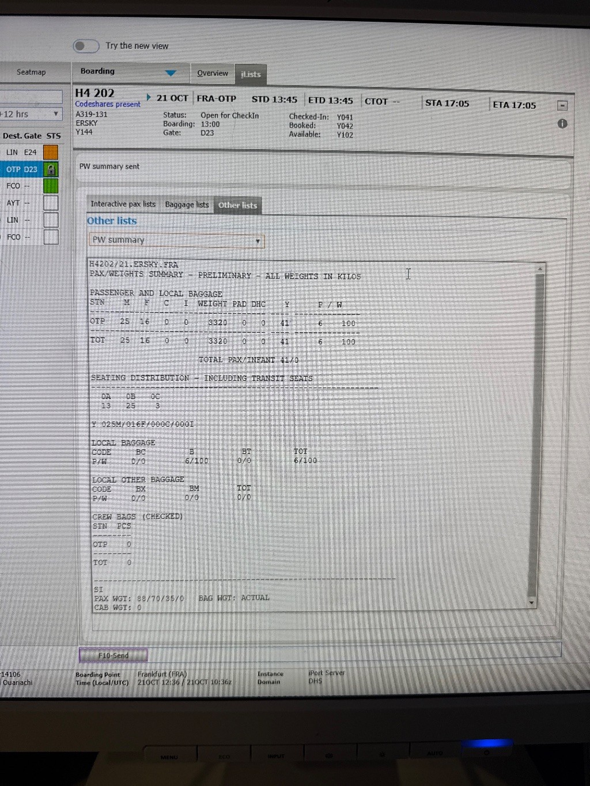This screenshot has width=590, height=786.
Task: Click the search field above +12 hrs
Action: 31,97
